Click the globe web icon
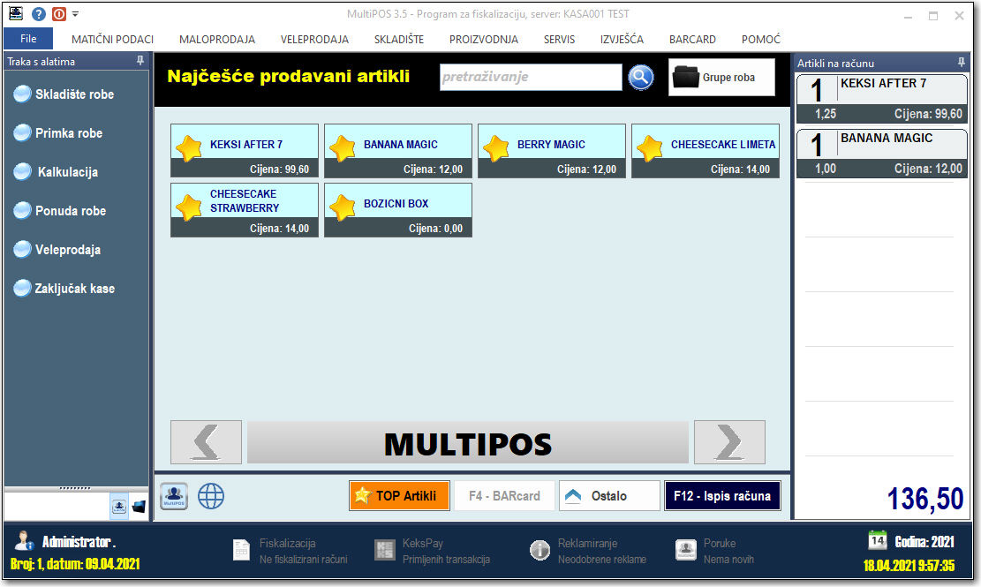Viewport: 981px width, 587px height. pyautogui.click(x=211, y=496)
